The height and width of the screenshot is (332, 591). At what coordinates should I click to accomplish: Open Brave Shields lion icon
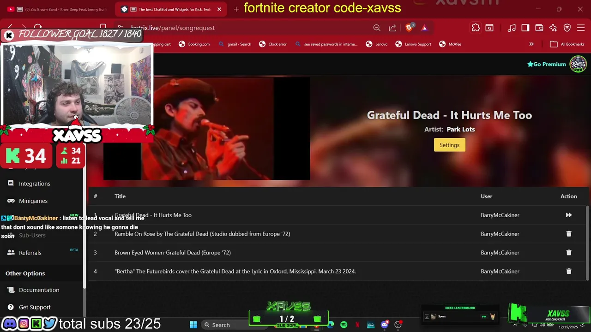[x=409, y=28]
